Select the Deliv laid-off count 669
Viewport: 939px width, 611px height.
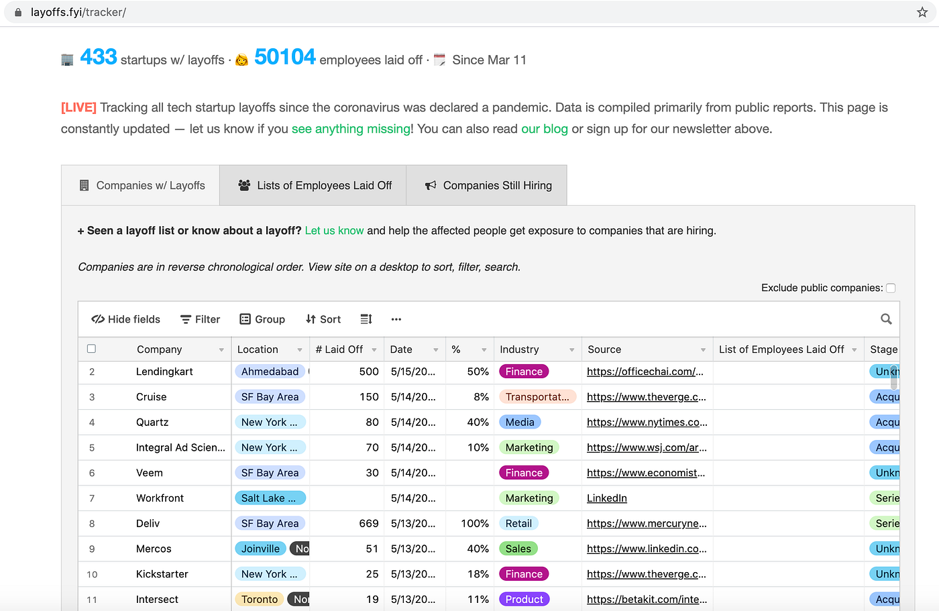tap(369, 524)
